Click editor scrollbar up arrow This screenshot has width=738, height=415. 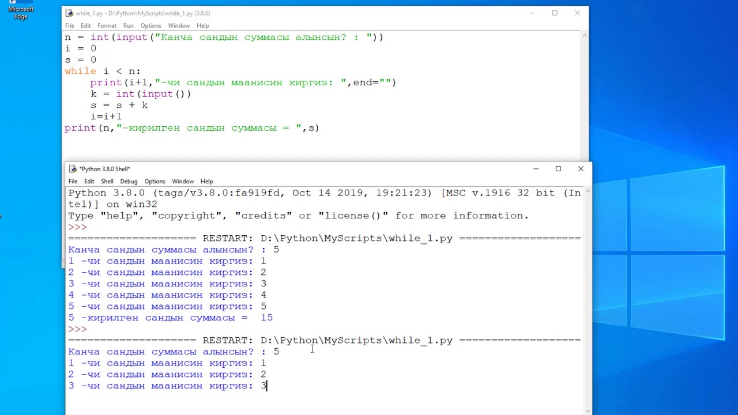click(584, 36)
